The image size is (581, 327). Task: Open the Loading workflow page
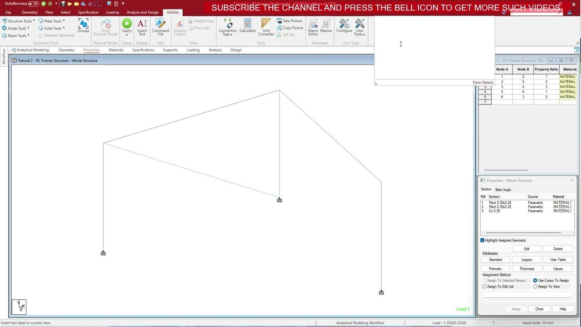click(x=193, y=50)
